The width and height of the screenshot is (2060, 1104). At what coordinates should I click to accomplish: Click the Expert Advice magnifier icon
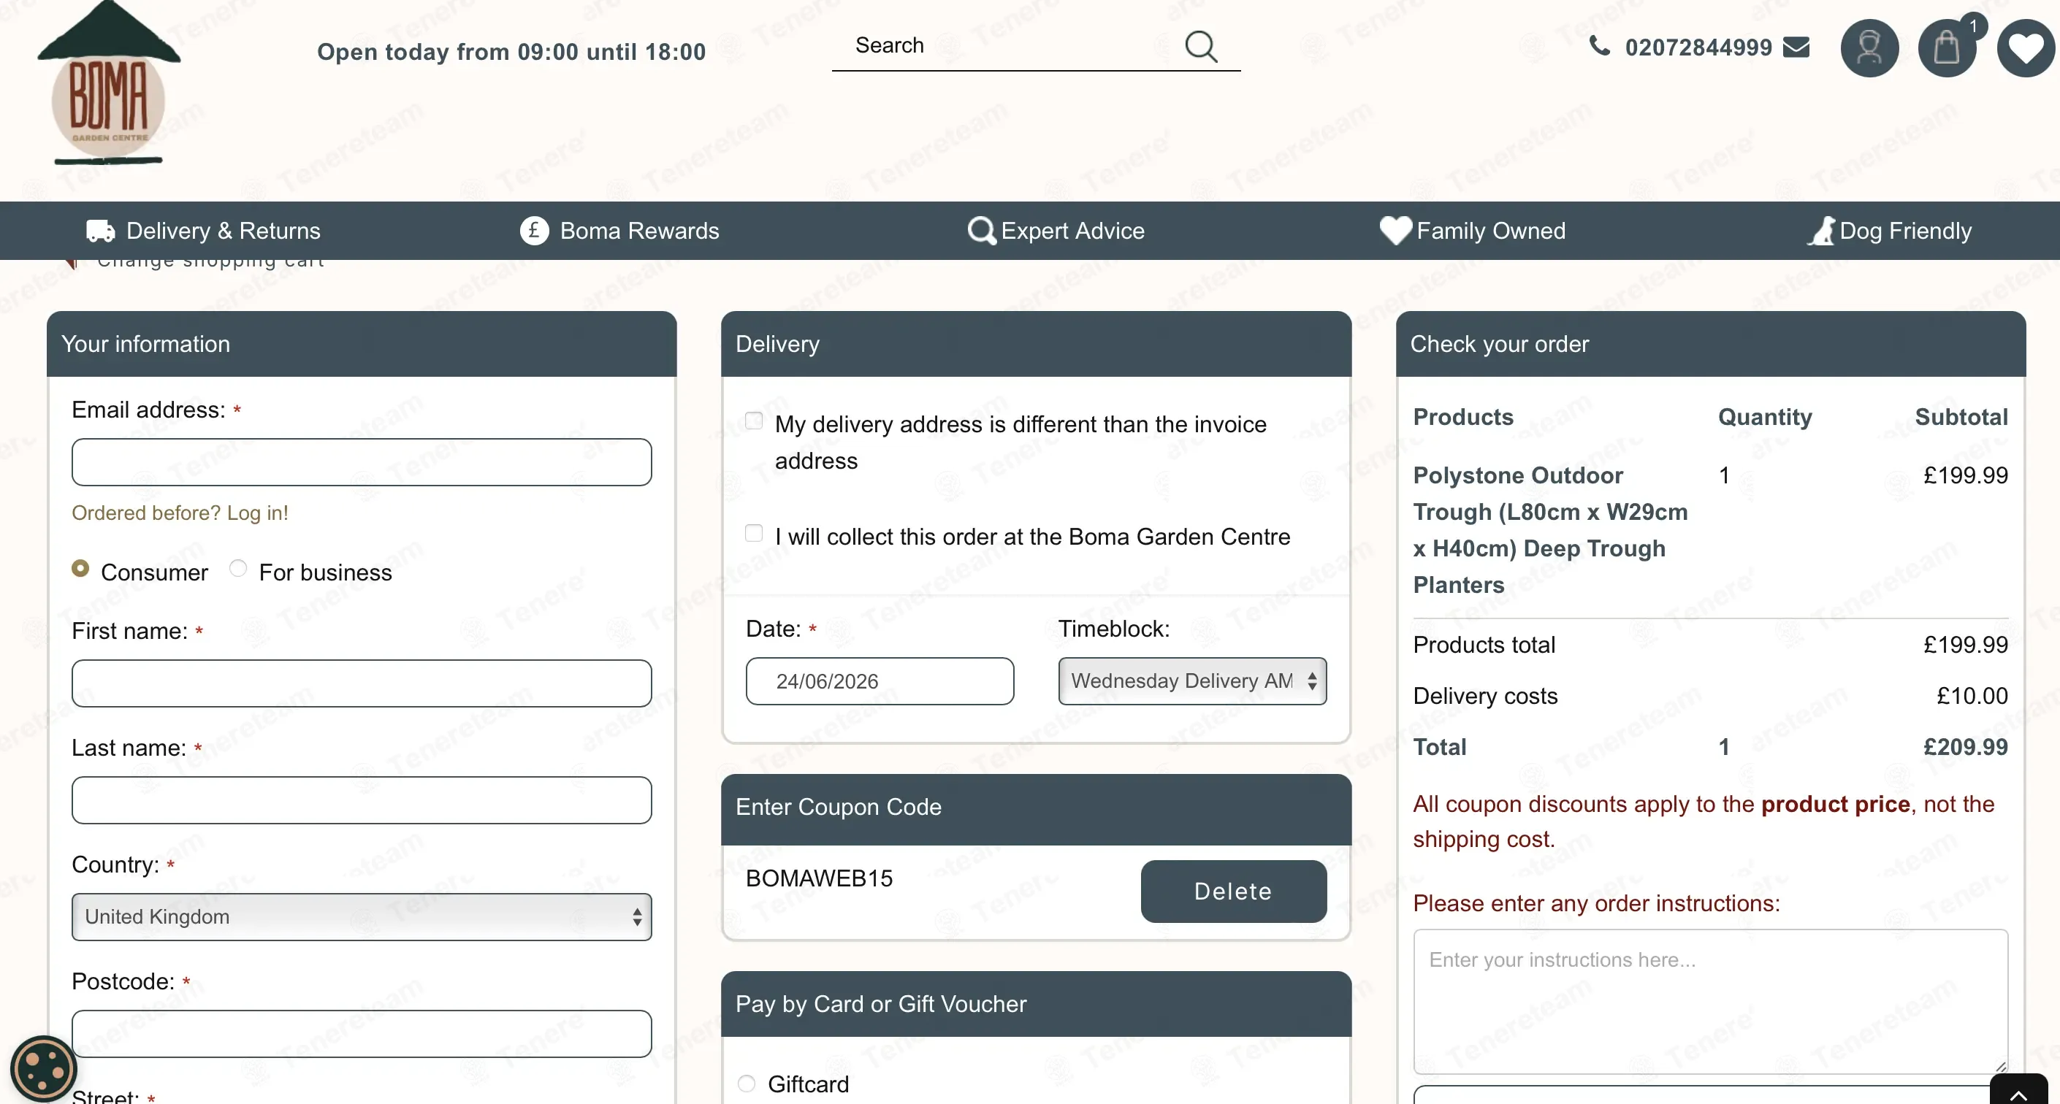coord(982,231)
